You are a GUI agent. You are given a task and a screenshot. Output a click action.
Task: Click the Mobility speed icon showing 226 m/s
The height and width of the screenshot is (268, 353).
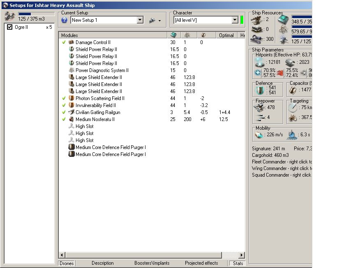[x=259, y=135]
